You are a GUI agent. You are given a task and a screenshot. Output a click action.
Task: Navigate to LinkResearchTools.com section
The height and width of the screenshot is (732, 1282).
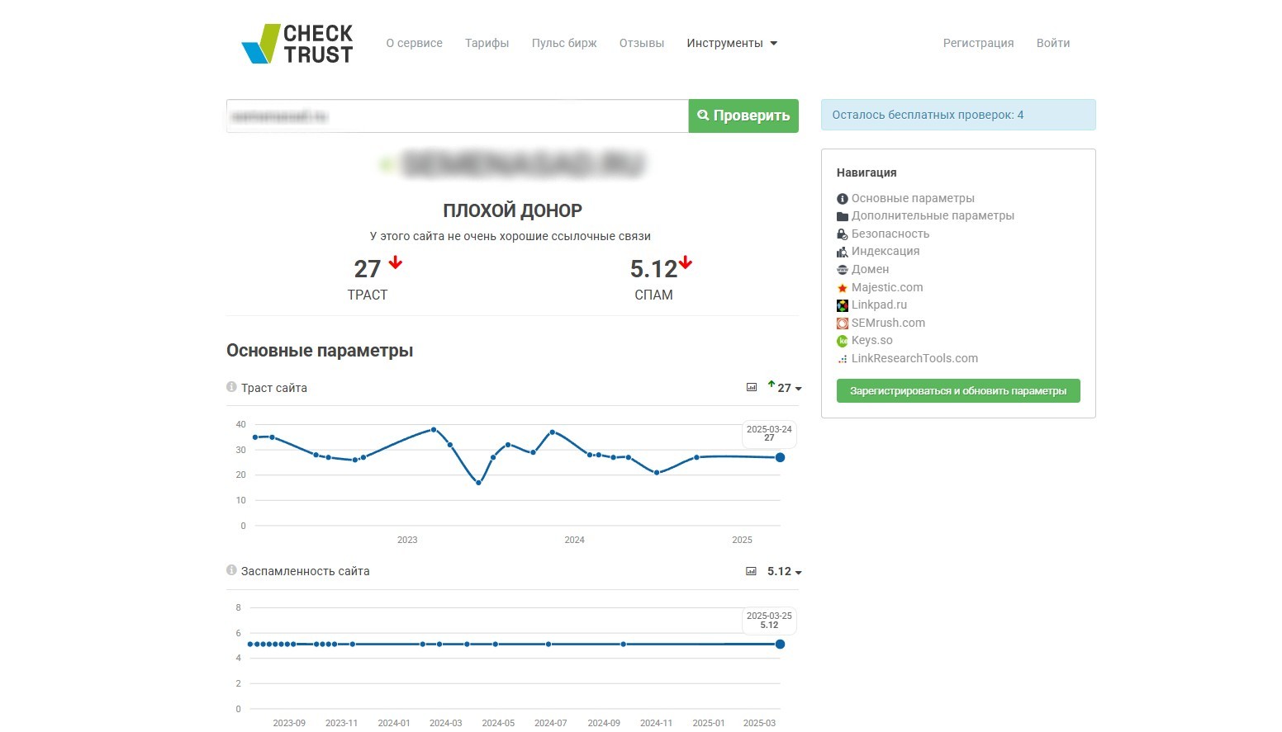tap(914, 358)
